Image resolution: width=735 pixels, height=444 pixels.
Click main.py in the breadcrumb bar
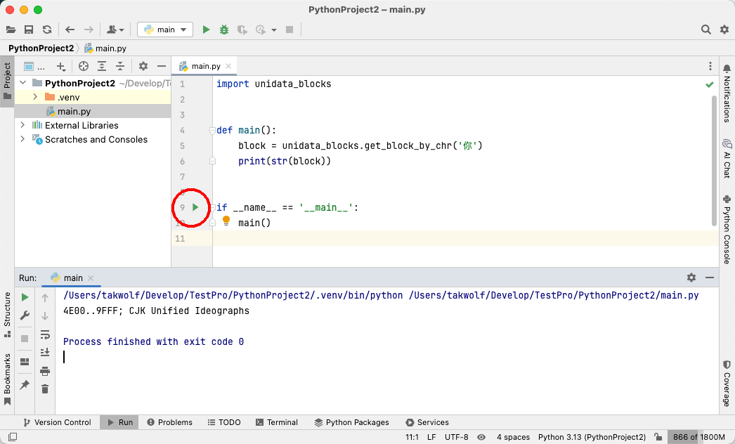click(x=105, y=48)
